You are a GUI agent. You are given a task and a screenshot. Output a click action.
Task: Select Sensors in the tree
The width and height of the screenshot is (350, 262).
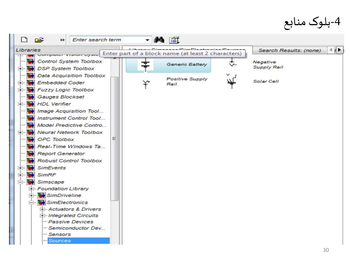[59, 234]
